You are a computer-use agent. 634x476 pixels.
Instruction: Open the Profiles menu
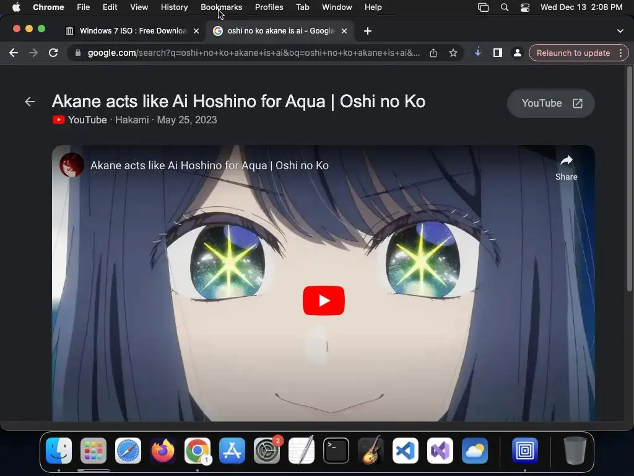269,7
